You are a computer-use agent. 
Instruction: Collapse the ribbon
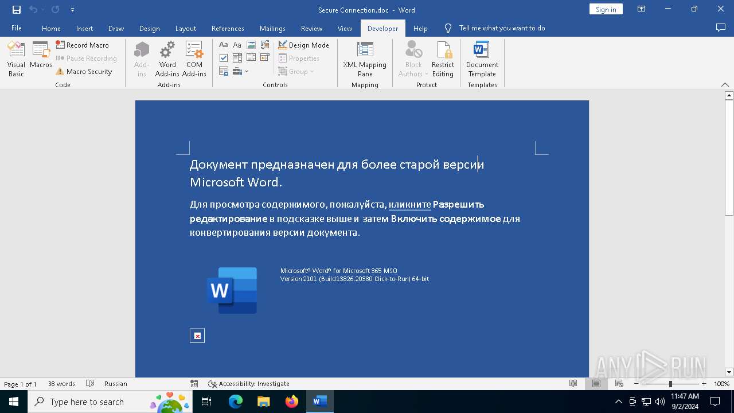(725, 85)
